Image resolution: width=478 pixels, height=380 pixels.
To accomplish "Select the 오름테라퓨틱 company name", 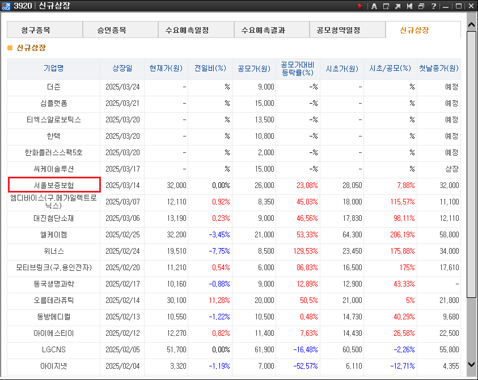I will pyautogui.click(x=54, y=301).
